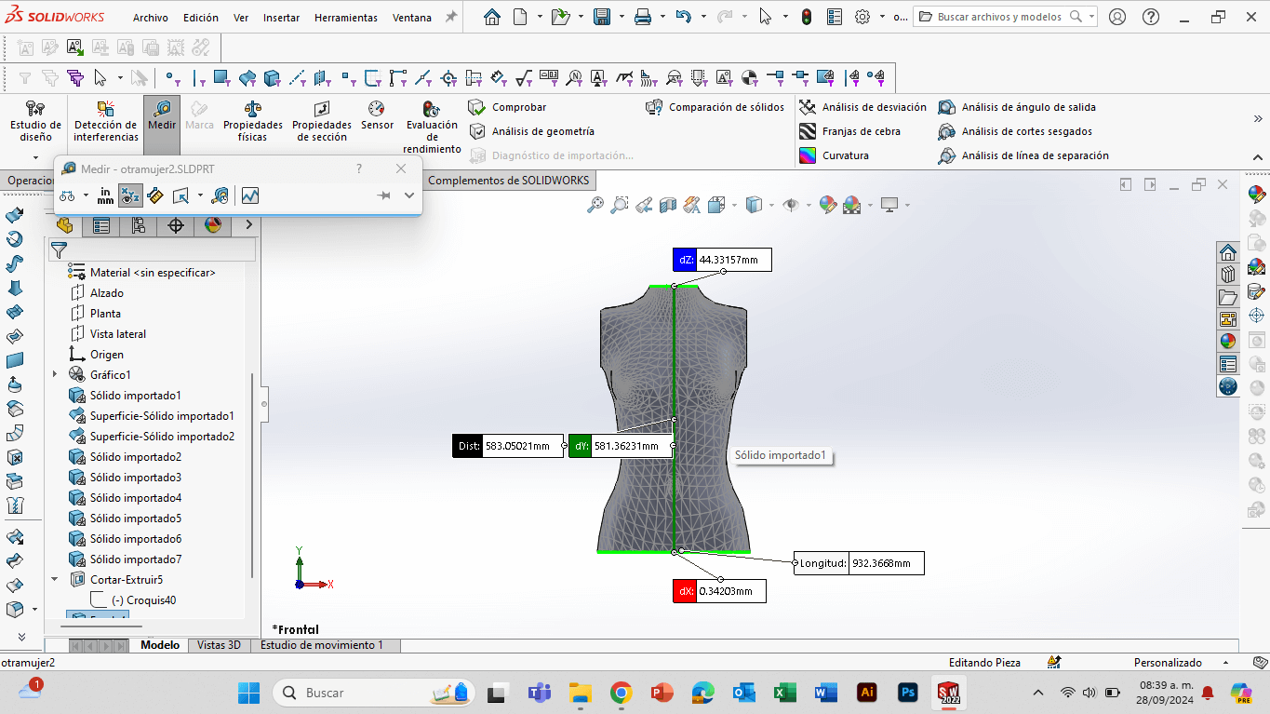Viewport: 1270px width, 714px height.
Task: Open Excel from the Windows taskbar
Action: 783,693
